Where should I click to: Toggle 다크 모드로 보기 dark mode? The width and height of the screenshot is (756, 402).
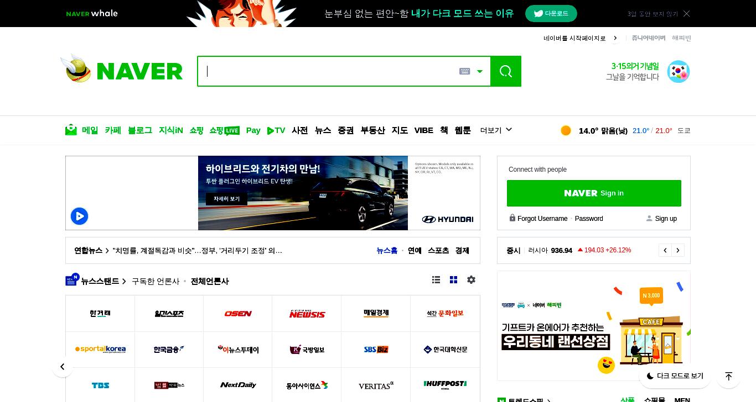675,376
